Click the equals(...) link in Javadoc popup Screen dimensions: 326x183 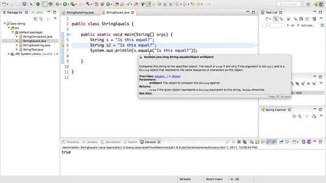tap(161, 76)
